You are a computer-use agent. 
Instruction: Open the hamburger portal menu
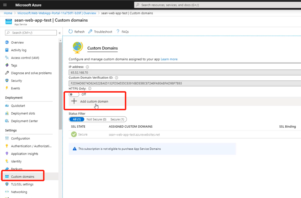point(5,5)
